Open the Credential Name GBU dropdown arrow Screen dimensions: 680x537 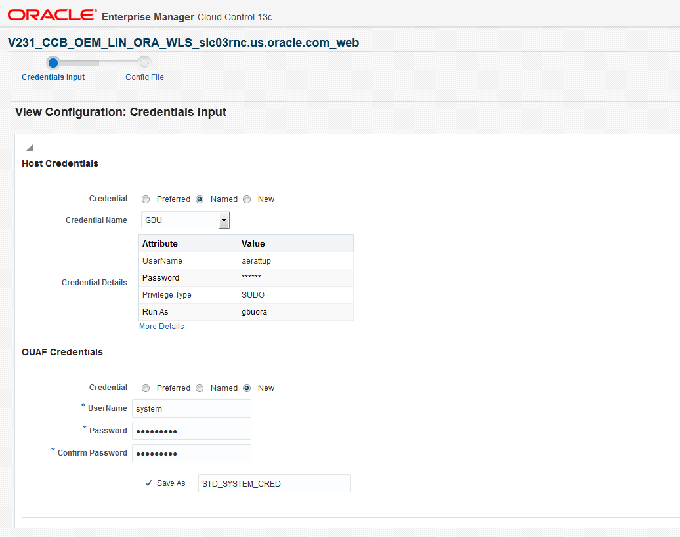point(224,220)
